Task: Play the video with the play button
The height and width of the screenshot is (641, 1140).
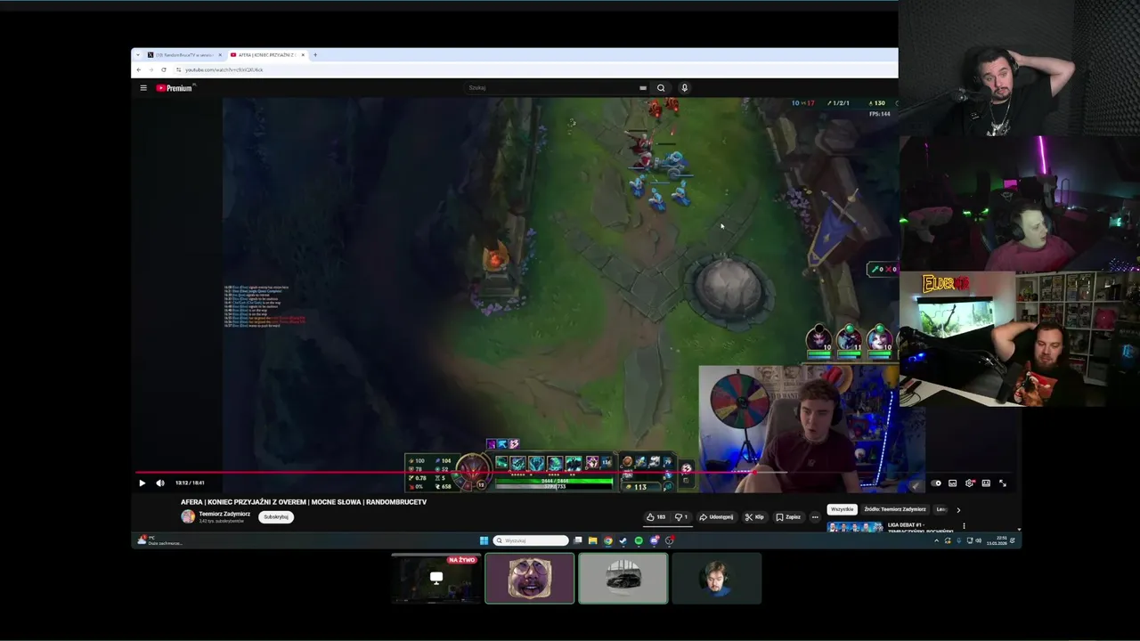Action: pos(142,483)
